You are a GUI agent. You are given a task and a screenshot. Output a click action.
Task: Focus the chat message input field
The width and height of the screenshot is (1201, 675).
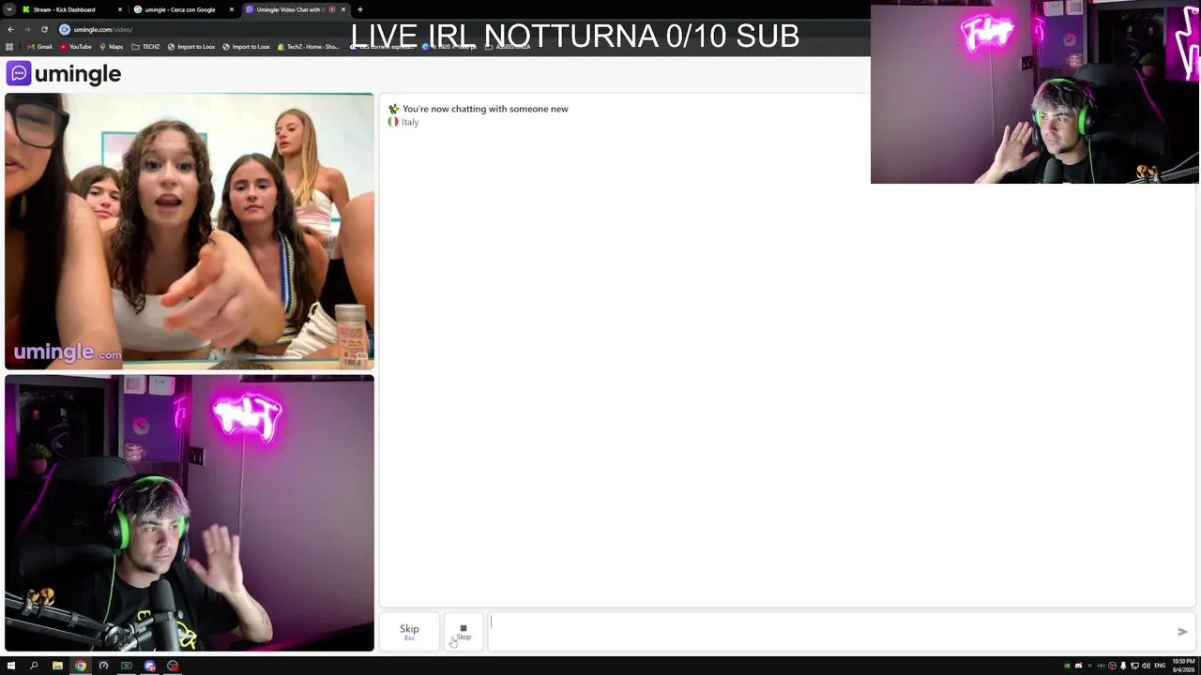(830, 632)
